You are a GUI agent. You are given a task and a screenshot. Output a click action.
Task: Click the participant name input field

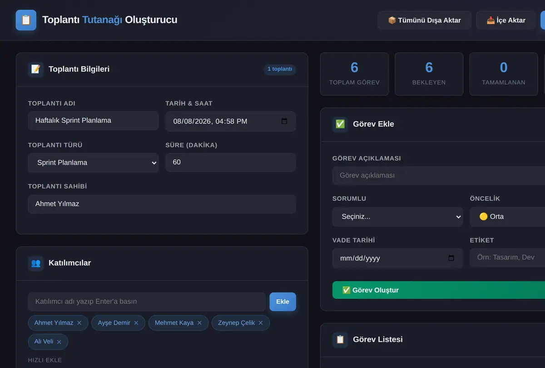tap(147, 302)
